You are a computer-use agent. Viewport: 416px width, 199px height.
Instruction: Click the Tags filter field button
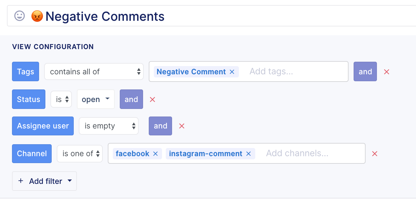(26, 71)
